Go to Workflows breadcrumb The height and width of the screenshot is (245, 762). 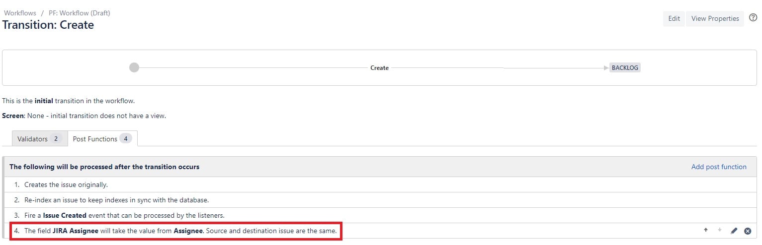pos(20,13)
